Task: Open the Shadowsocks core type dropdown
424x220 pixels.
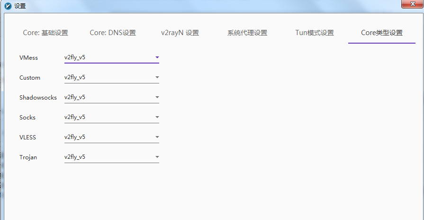Action: [x=112, y=97]
